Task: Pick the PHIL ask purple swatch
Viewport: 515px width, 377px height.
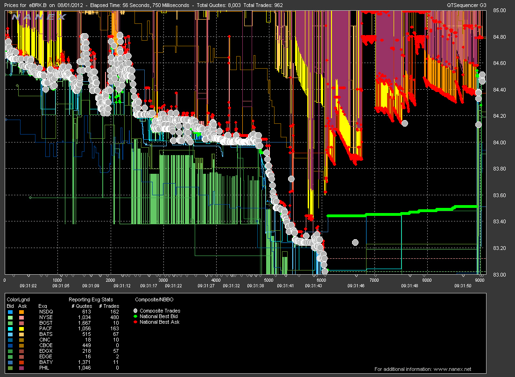Action: tap(22, 368)
